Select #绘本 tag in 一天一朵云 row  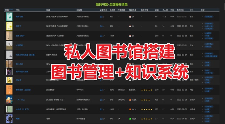tap(207, 101)
